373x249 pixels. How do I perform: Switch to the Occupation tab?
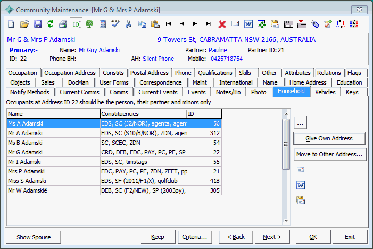pos(22,73)
